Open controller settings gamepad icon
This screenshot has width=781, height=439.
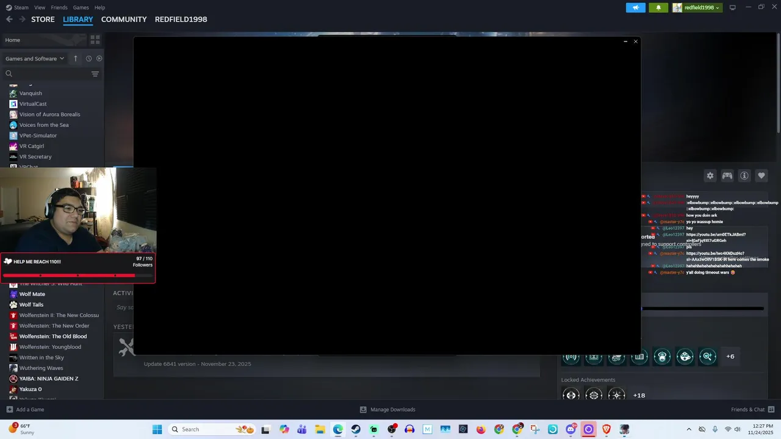727,176
